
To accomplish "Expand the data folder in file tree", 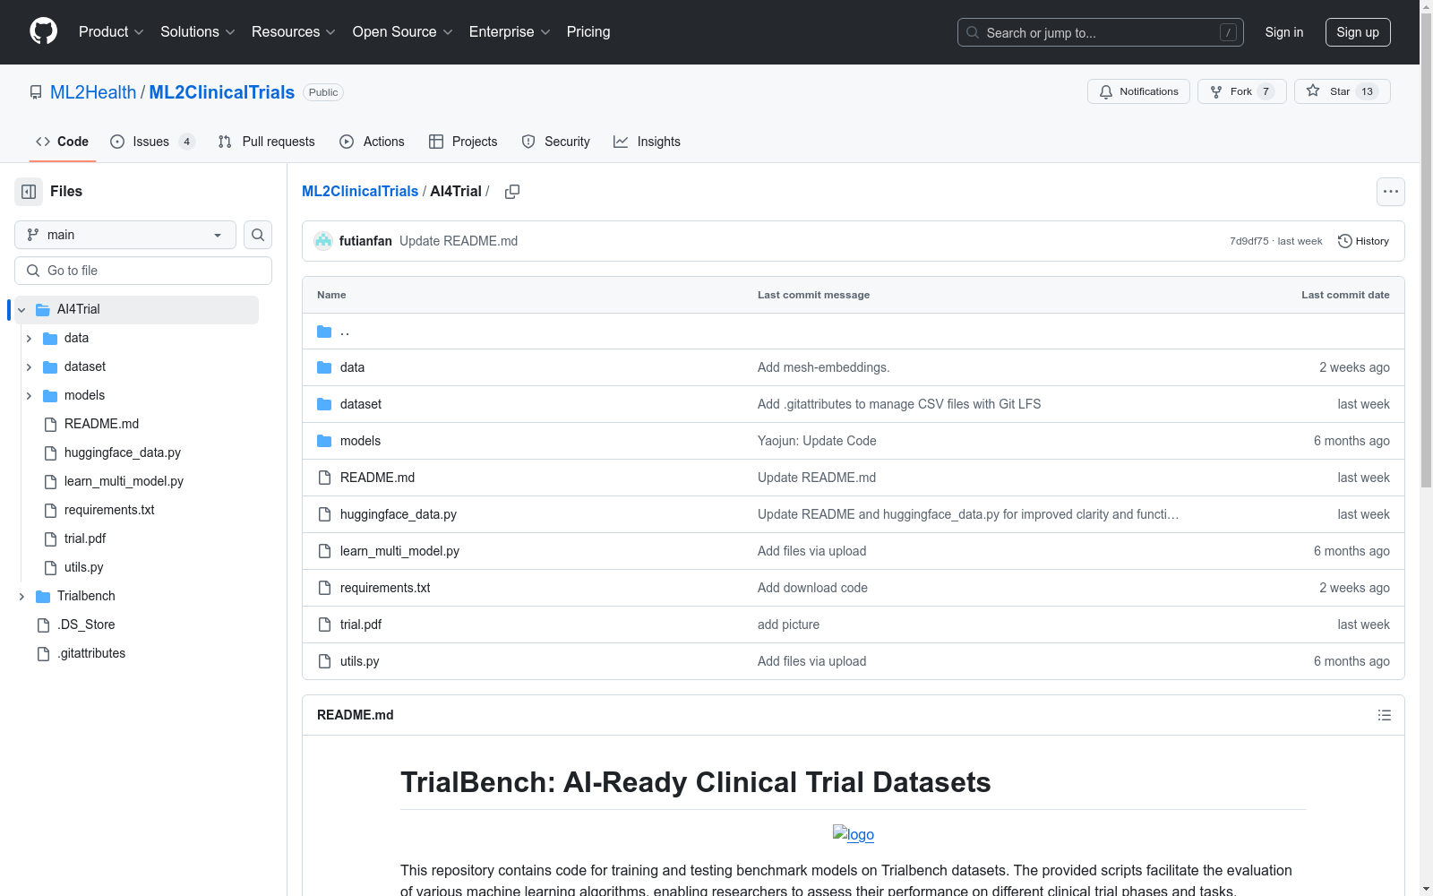I will tap(29, 339).
